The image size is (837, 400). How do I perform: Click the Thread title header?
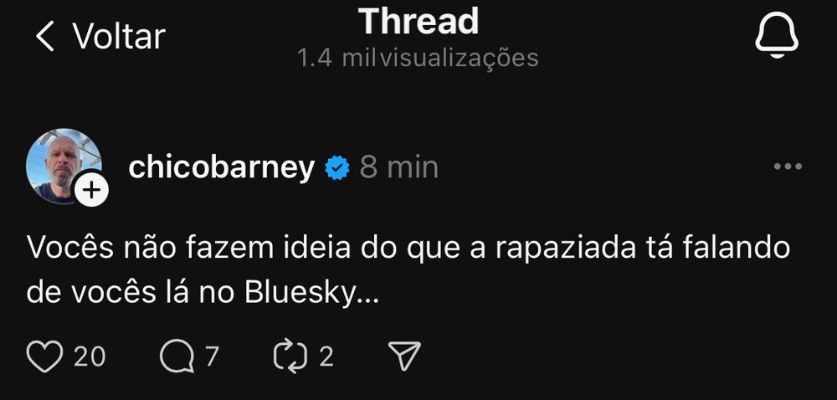click(418, 21)
